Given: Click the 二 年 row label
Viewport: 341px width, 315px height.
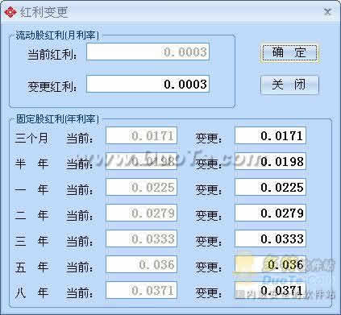Looking at the screenshot, I should (31, 215).
